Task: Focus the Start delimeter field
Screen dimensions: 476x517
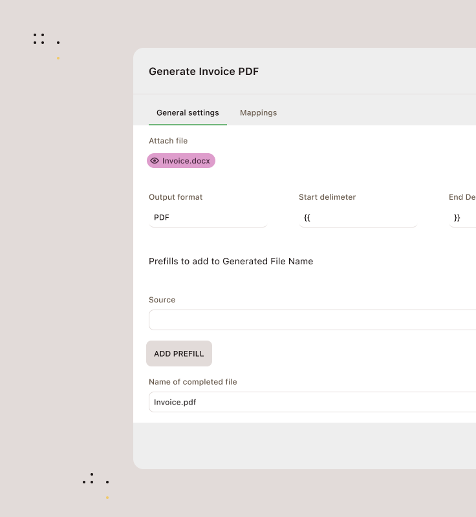Action: (x=358, y=218)
